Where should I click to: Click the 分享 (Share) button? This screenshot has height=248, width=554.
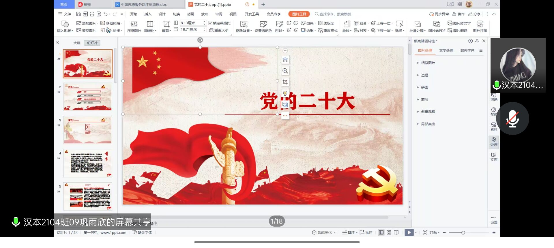click(474, 14)
